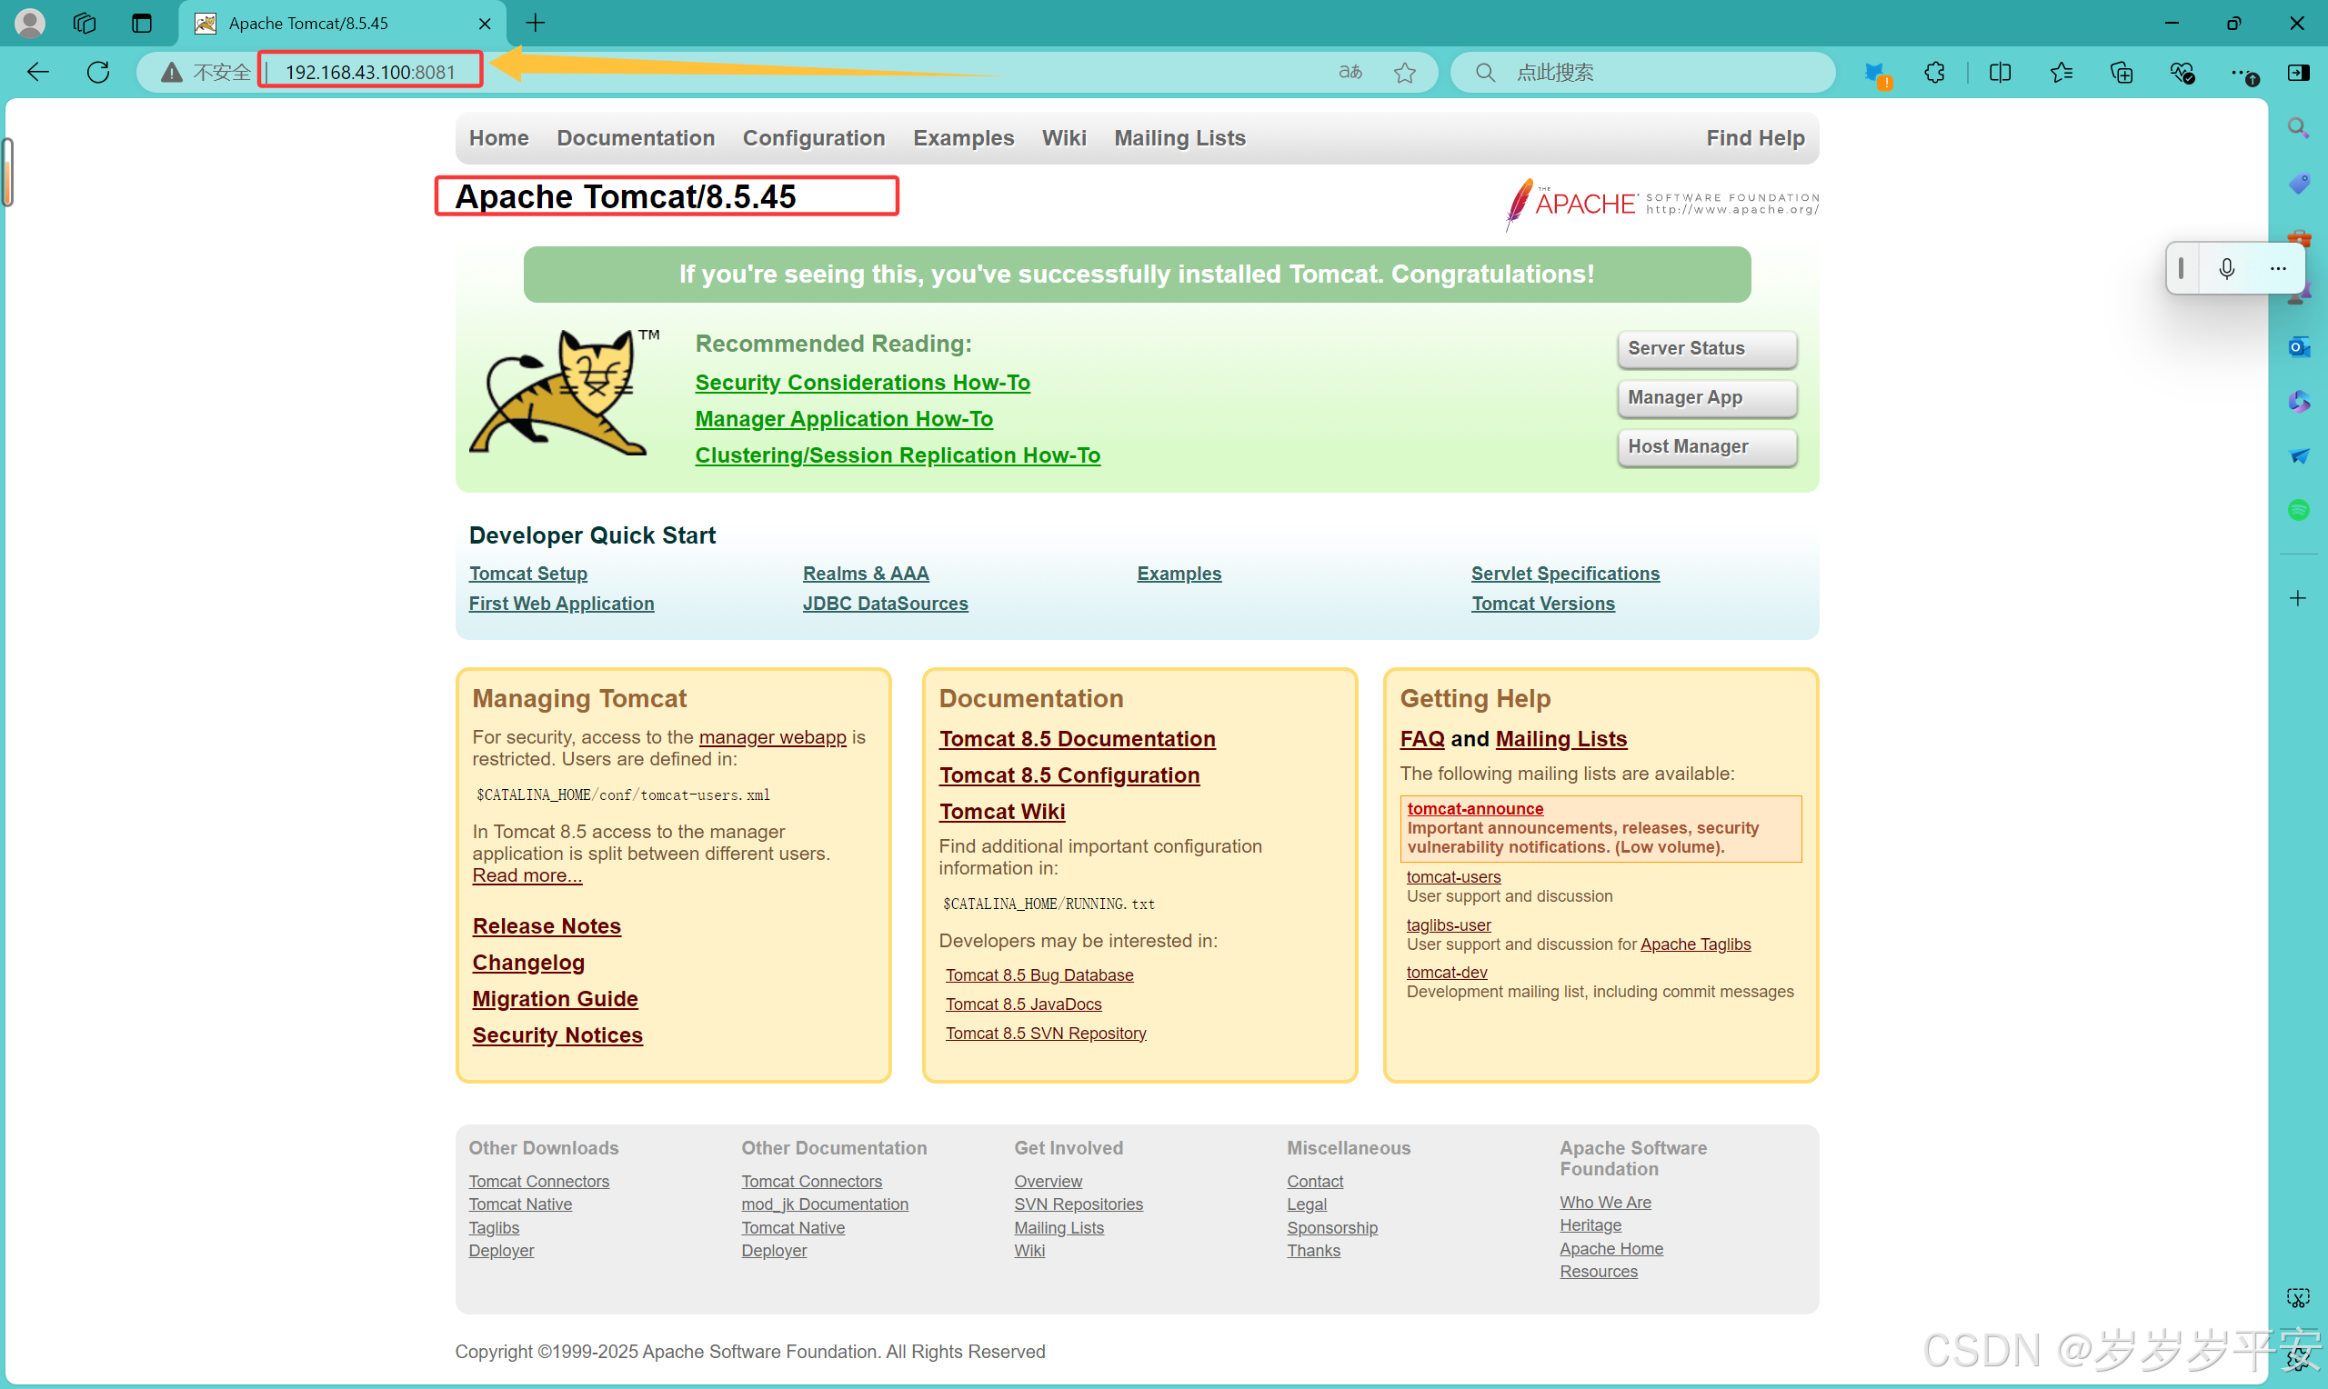Open Outlook icon in sidebar
2328x1389 pixels.
tap(2298, 347)
